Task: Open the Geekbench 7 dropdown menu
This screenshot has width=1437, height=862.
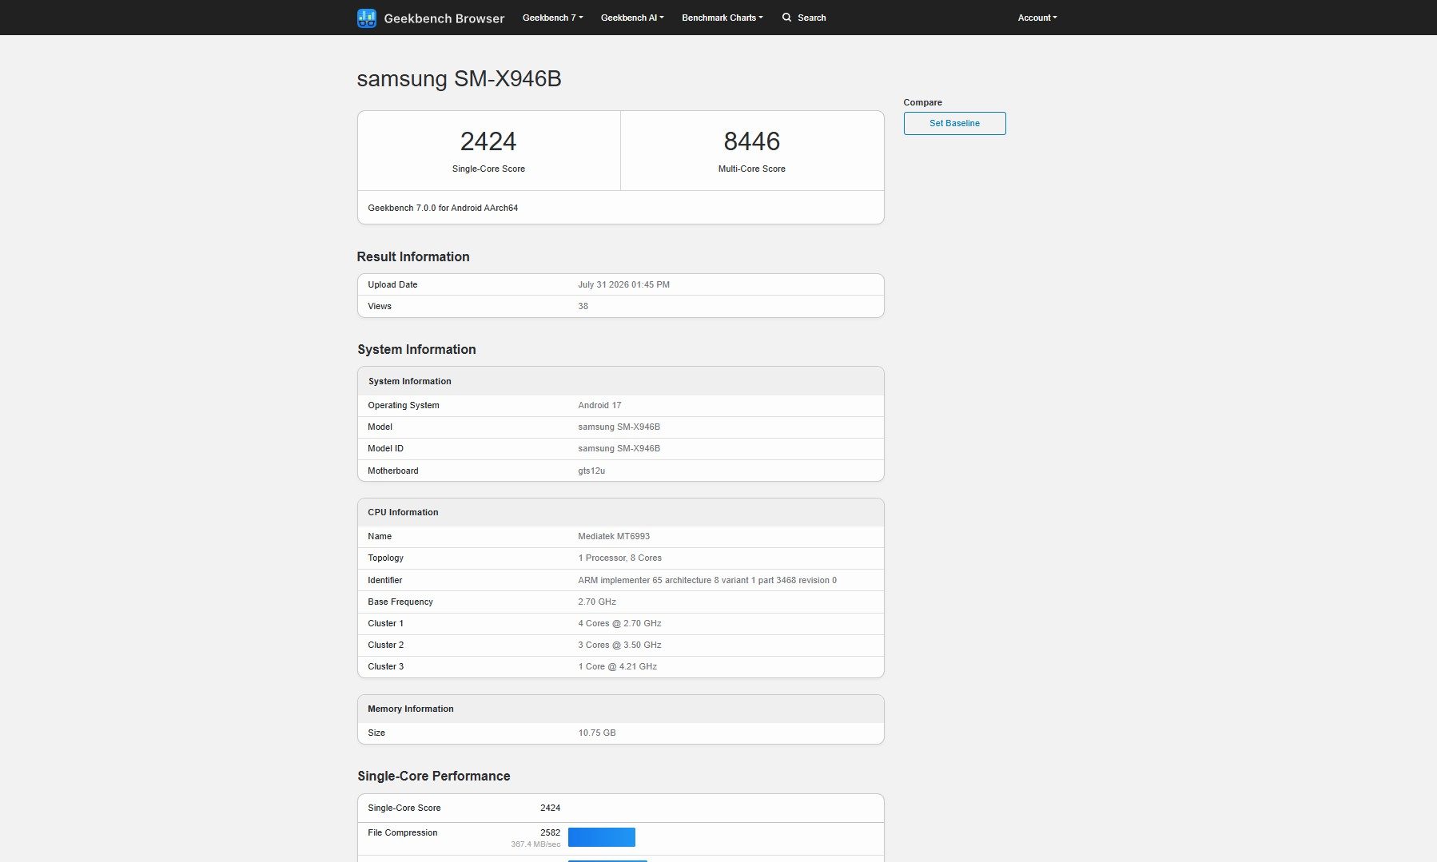Action: pos(552,18)
